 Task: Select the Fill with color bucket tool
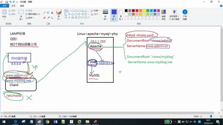48,13
